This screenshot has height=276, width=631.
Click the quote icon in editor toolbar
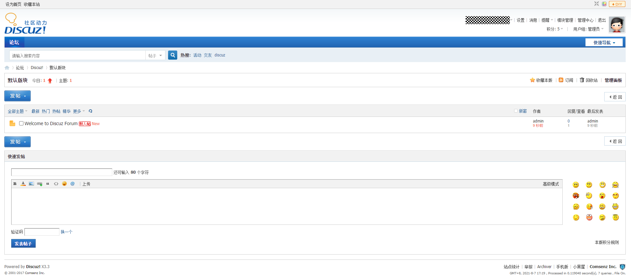48,184
